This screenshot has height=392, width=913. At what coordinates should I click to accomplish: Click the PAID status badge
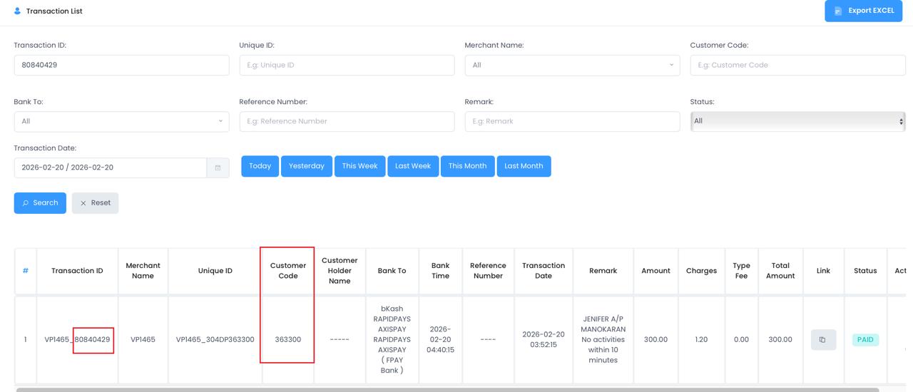pyautogui.click(x=865, y=340)
